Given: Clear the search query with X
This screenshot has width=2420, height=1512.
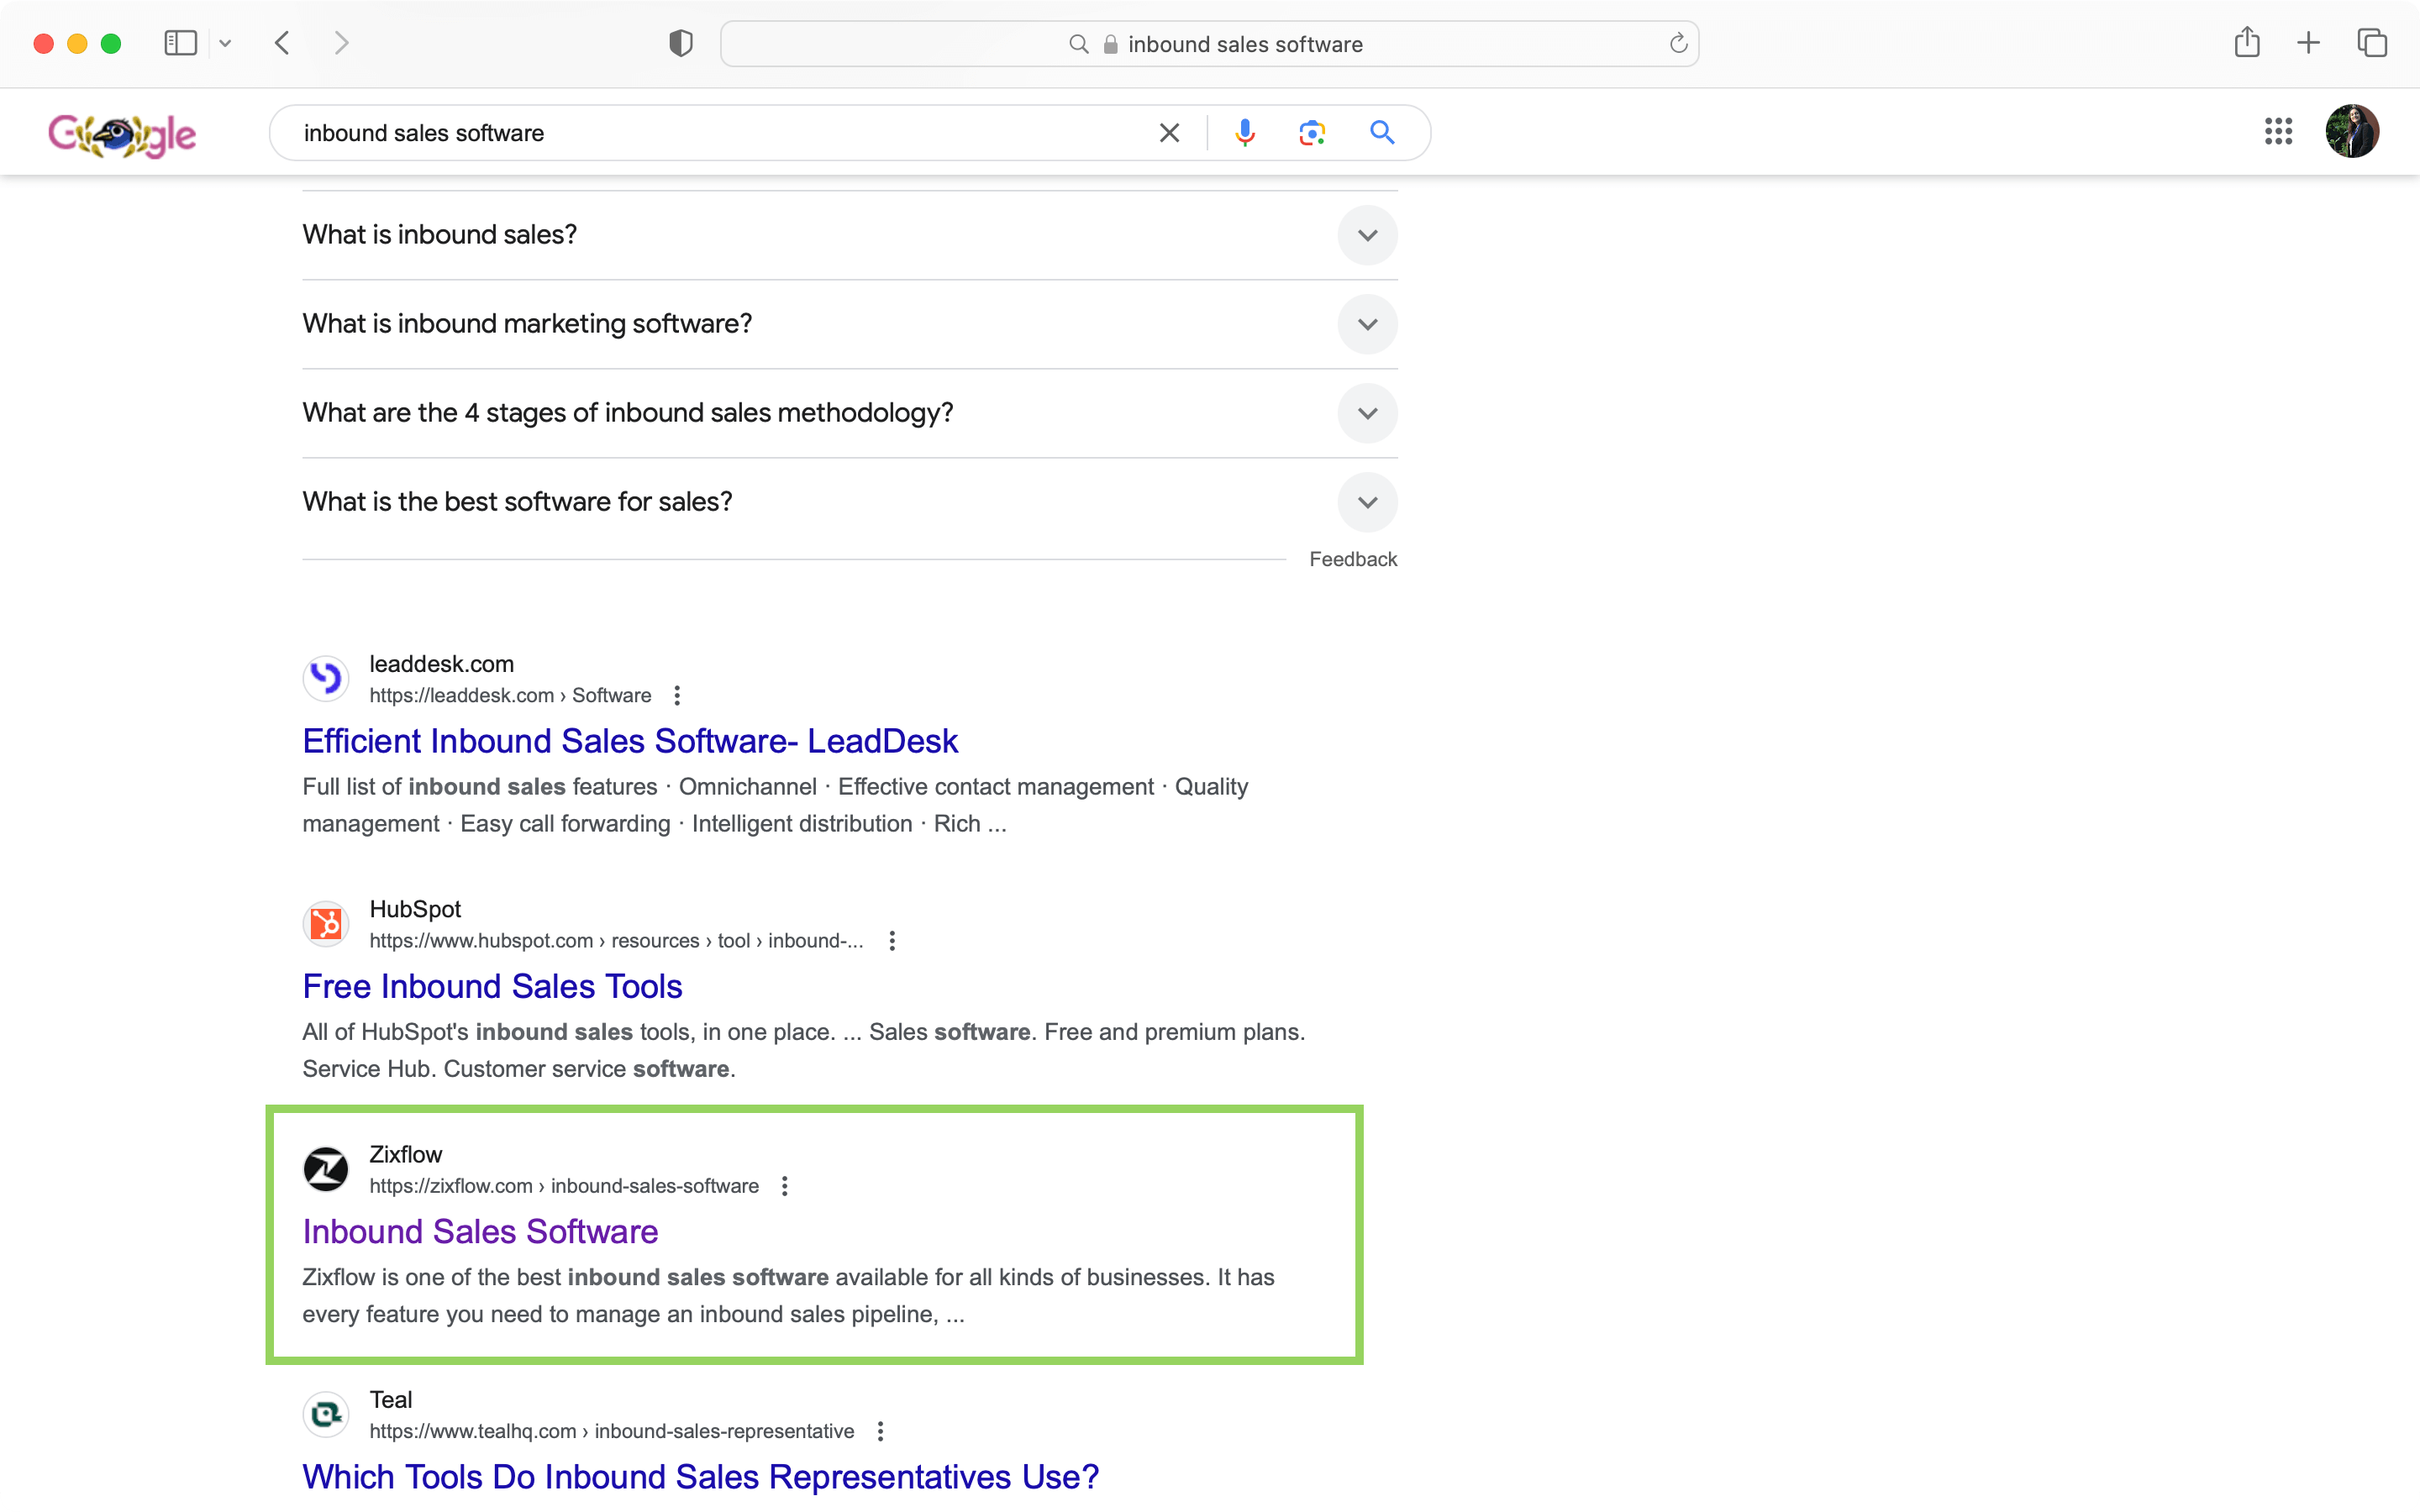Looking at the screenshot, I should click(1169, 133).
